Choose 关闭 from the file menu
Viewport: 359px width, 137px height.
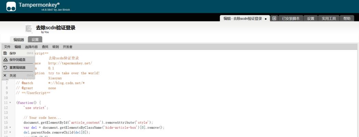coord(18,75)
